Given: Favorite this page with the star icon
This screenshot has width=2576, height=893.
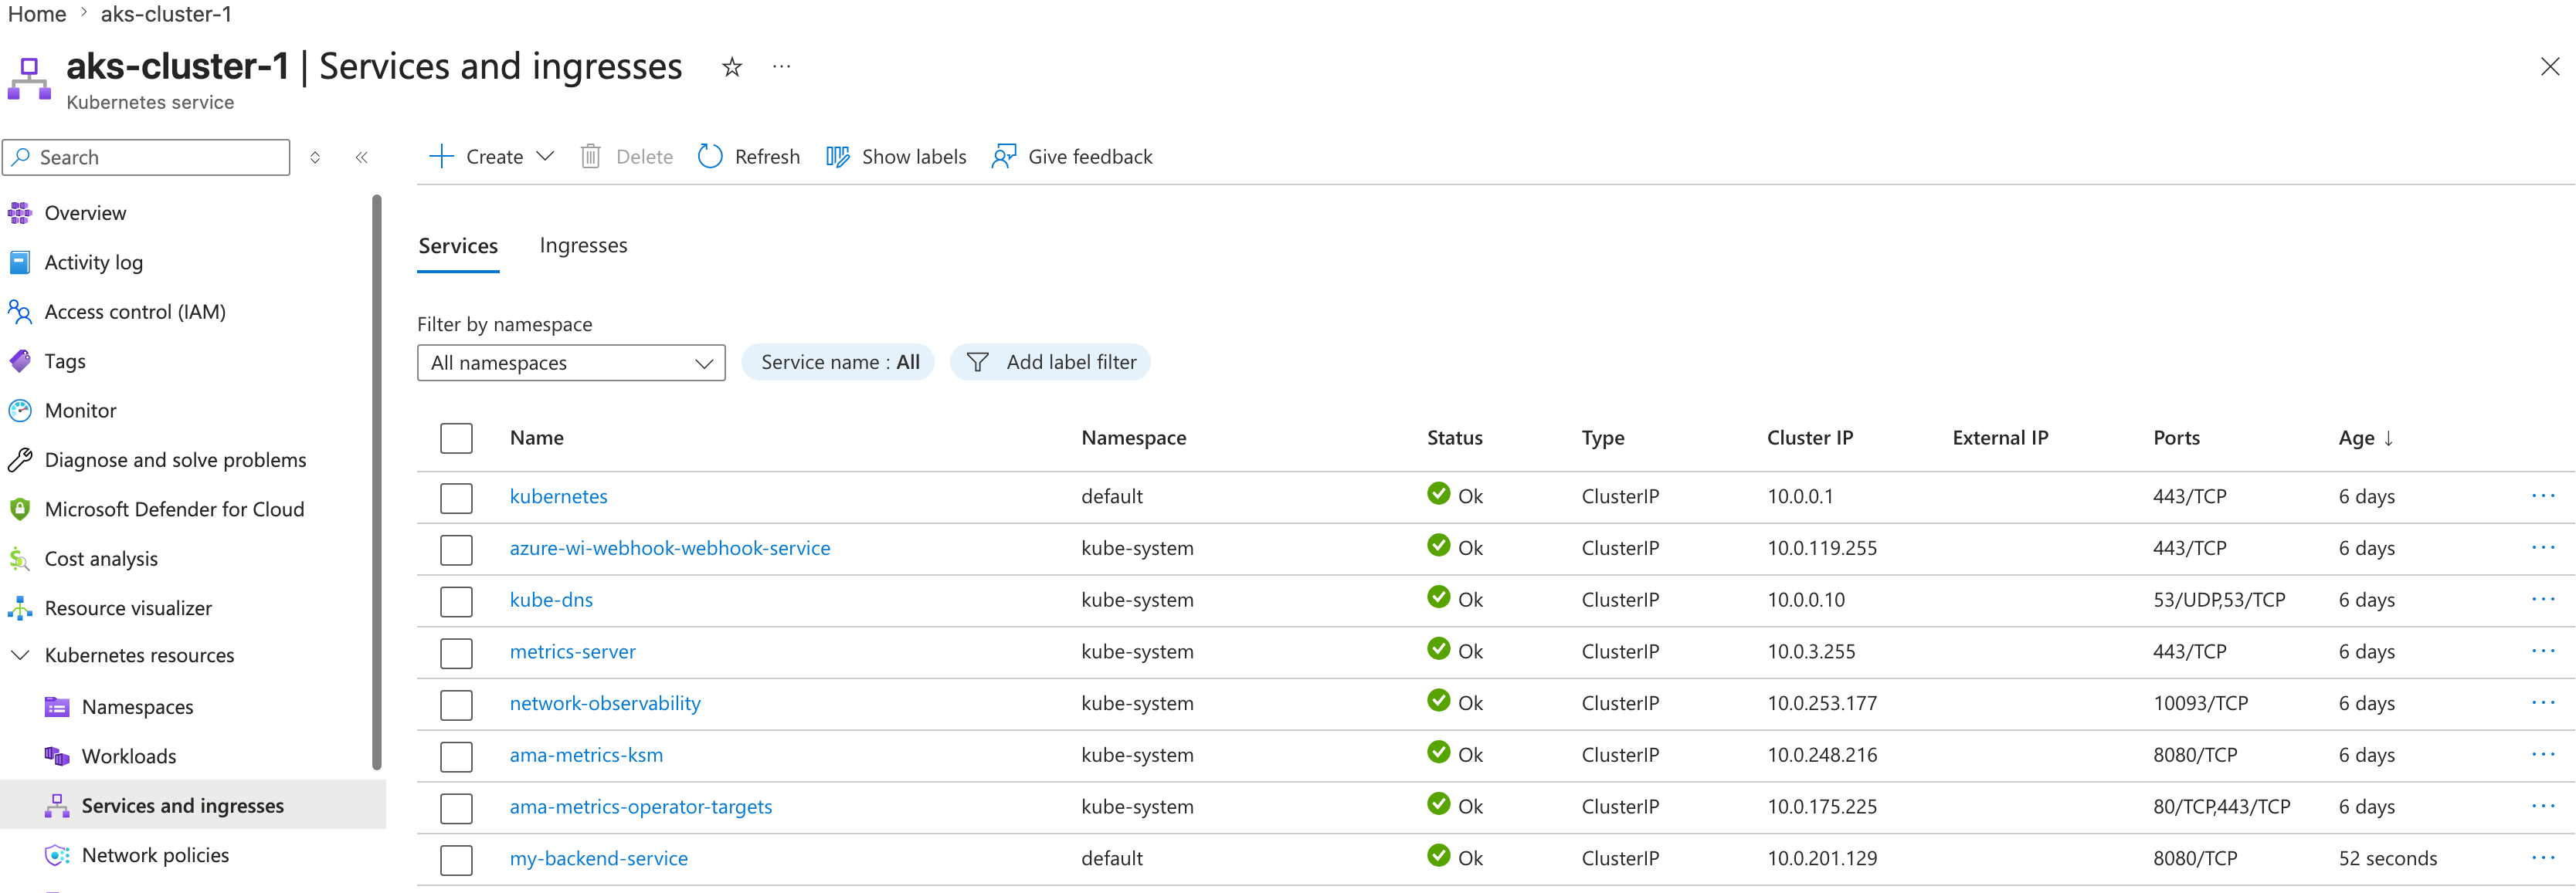Looking at the screenshot, I should 732,67.
